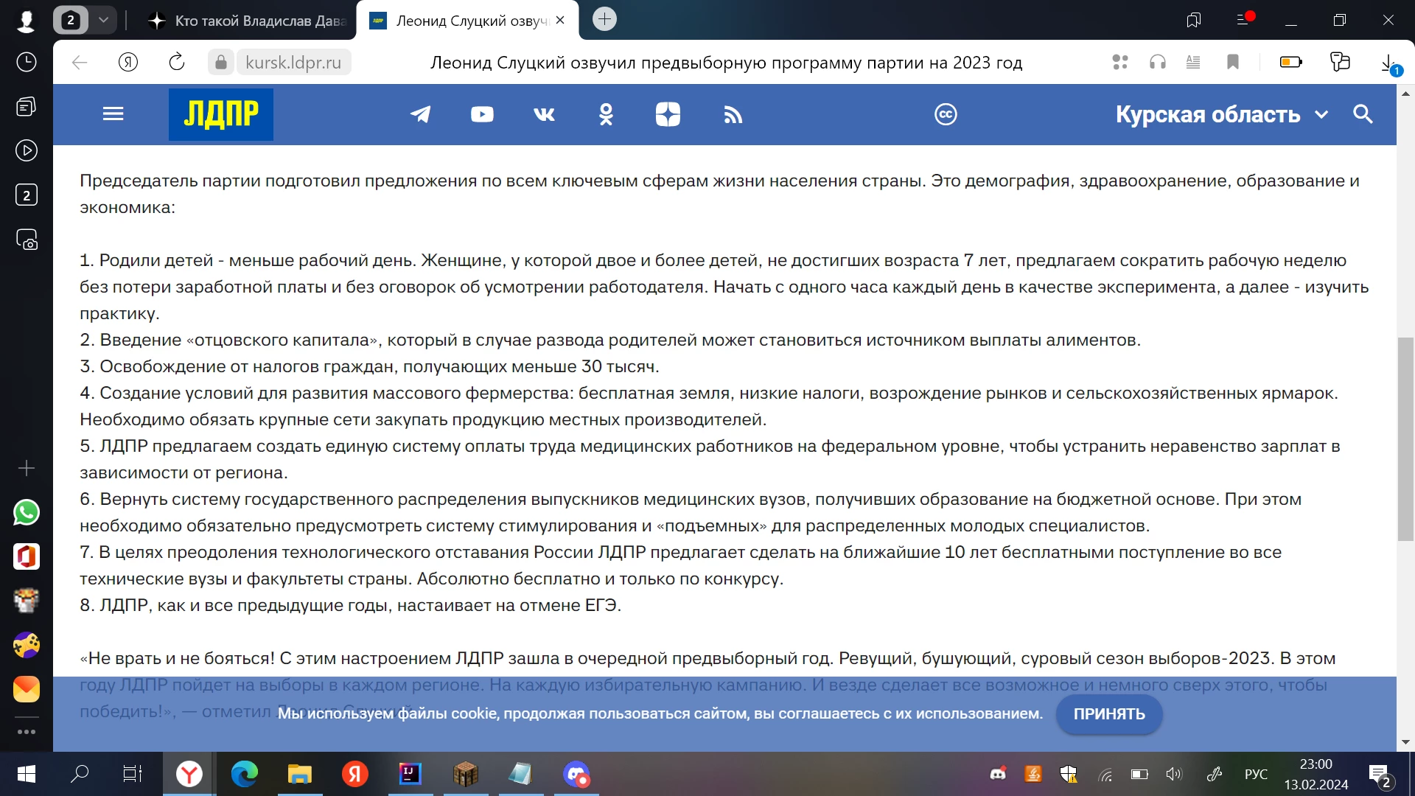
Task: Close the Леонид Слуцкий tab
Action: (x=560, y=21)
